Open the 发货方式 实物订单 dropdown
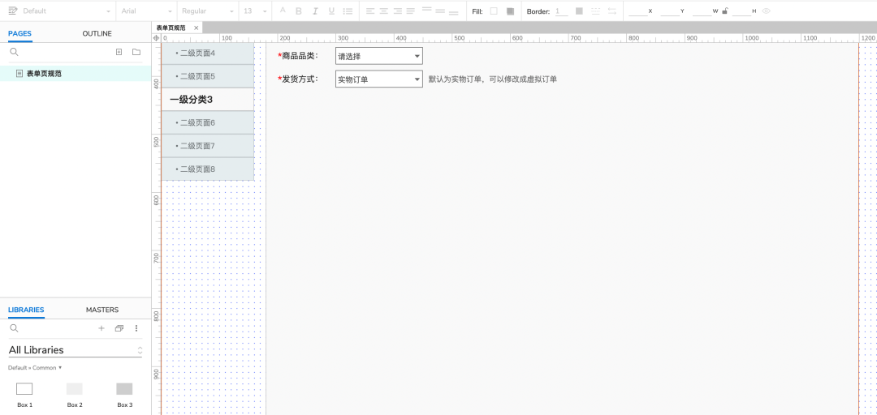 point(378,79)
